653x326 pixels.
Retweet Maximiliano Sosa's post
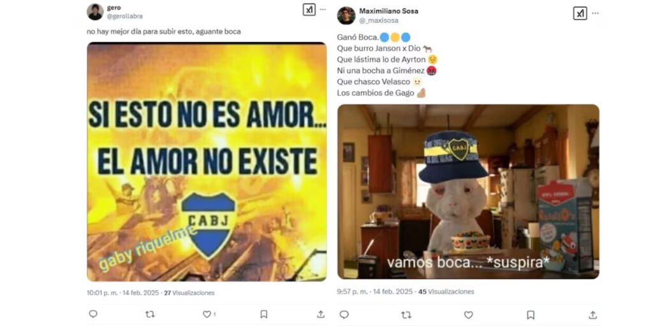(x=406, y=315)
